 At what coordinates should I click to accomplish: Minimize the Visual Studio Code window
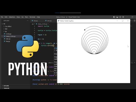[x=127, y=17]
